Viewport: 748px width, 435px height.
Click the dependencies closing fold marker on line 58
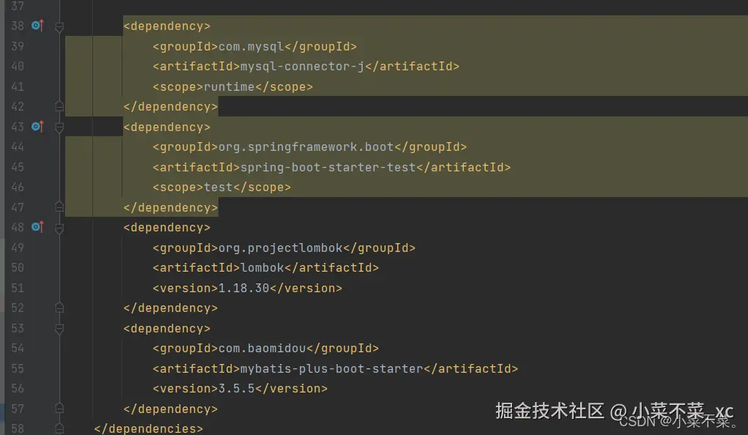pyautogui.click(x=59, y=428)
